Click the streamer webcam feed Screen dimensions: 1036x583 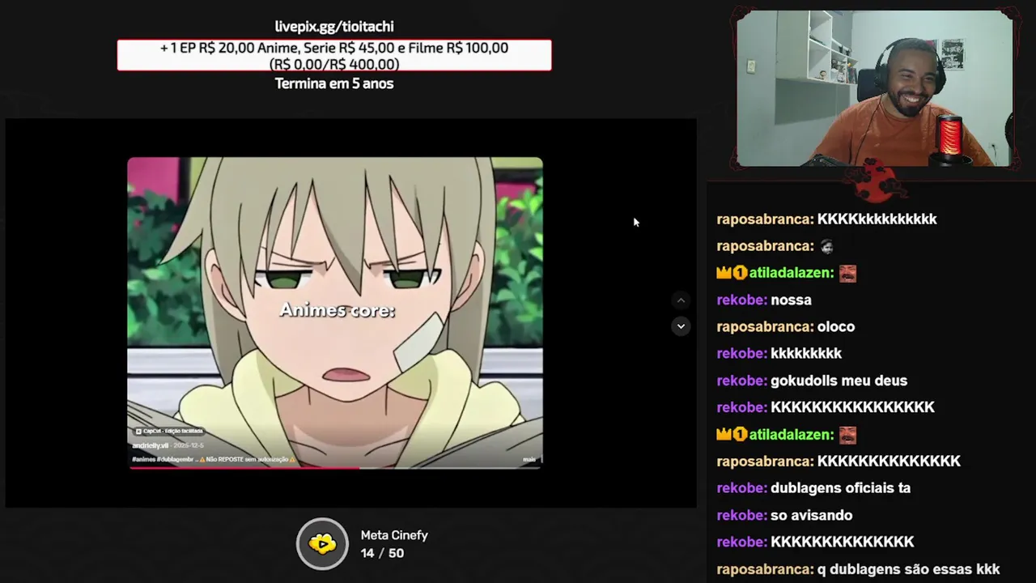[874, 89]
